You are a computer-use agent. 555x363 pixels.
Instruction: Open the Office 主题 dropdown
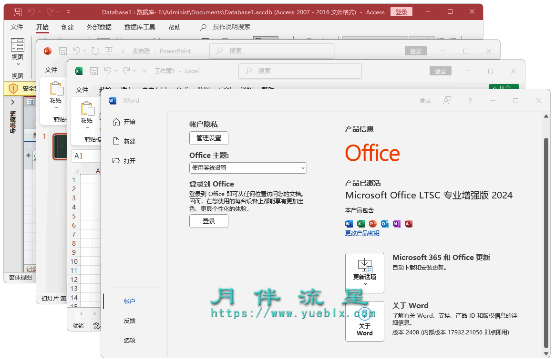coord(248,168)
